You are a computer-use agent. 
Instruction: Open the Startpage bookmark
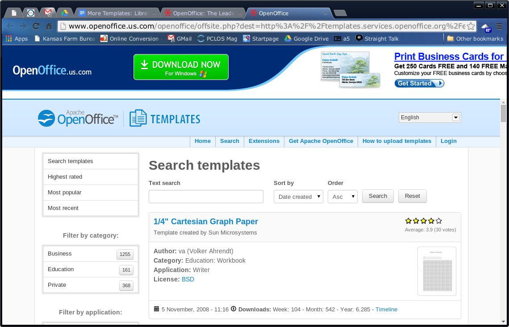pos(261,39)
